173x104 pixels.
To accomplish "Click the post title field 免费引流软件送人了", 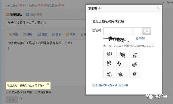I will click(46, 23).
